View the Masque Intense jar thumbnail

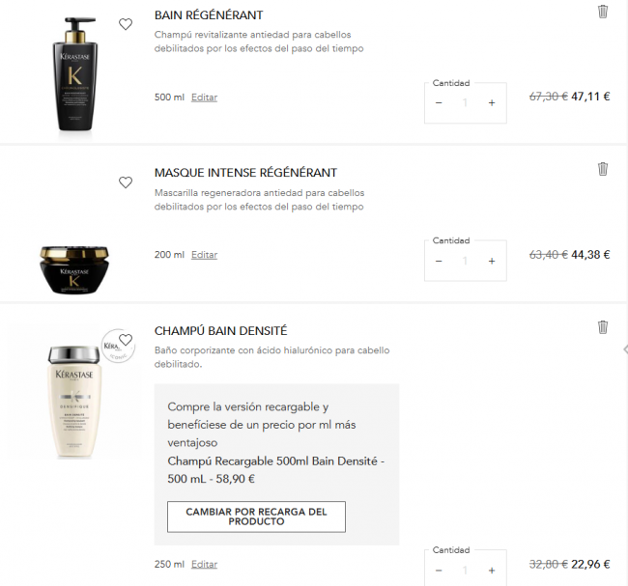pos(74,270)
